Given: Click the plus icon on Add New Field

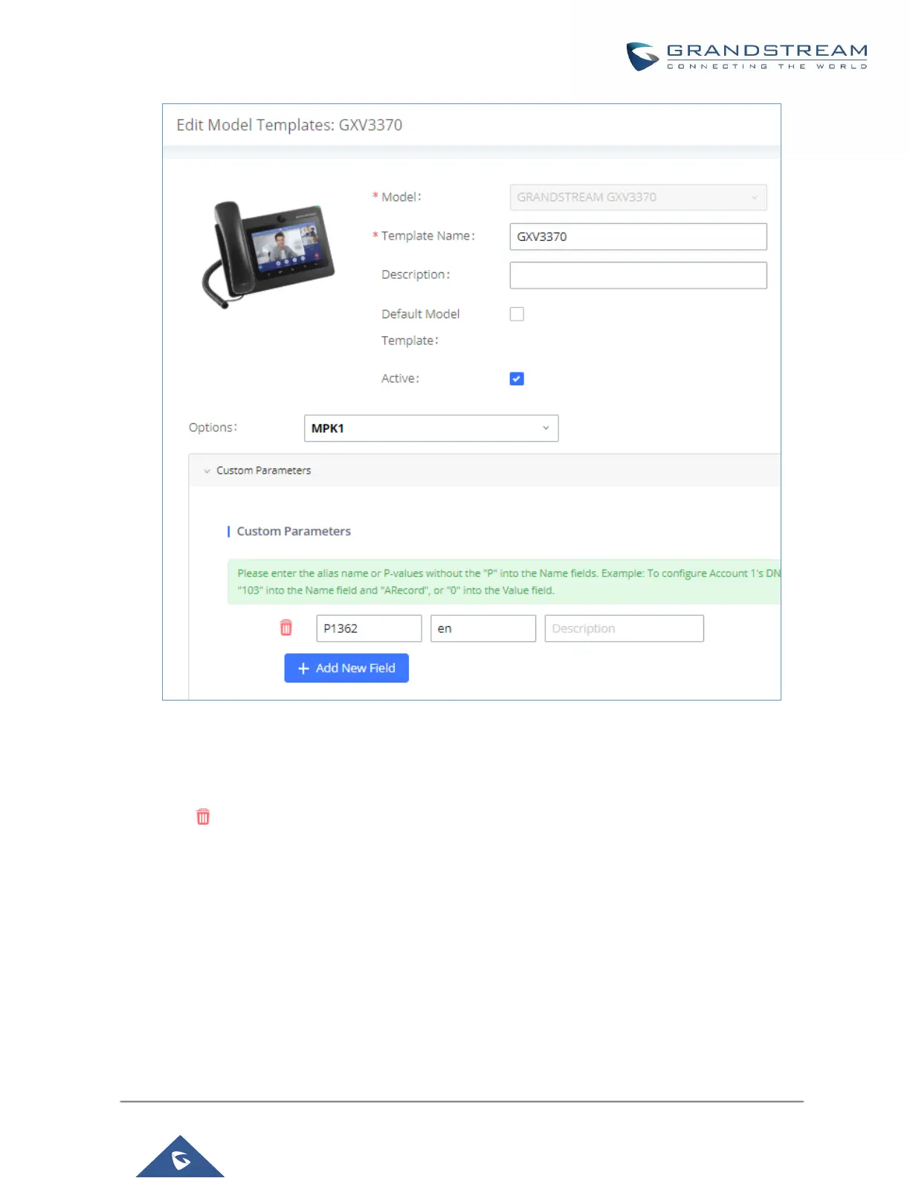Looking at the screenshot, I should [x=303, y=669].
